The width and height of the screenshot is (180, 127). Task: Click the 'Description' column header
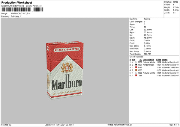[x=148, y=60]
